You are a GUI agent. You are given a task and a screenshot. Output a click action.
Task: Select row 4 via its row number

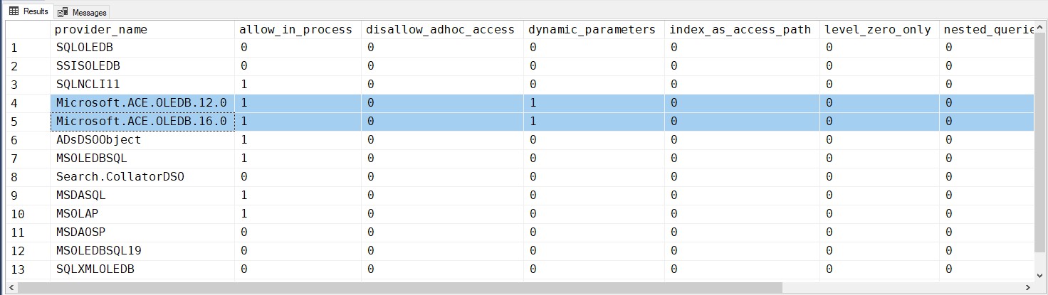pos(28,103)
